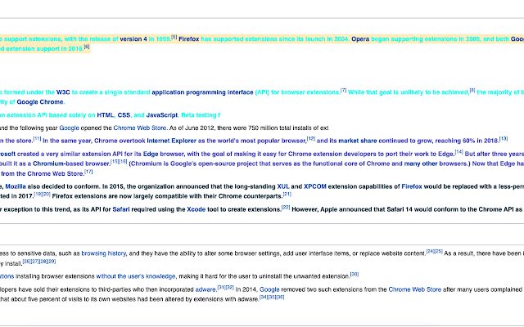The width and height of the screenshot is (524, 327).
Task: Open the XPCOM link
Action: tap(314, 186)
